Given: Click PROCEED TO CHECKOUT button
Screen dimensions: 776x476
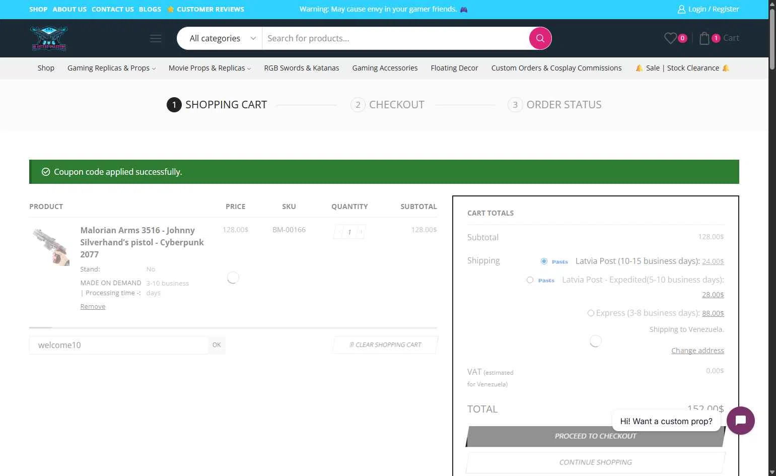Looking at the screenshot, I should tap(595, 436).
